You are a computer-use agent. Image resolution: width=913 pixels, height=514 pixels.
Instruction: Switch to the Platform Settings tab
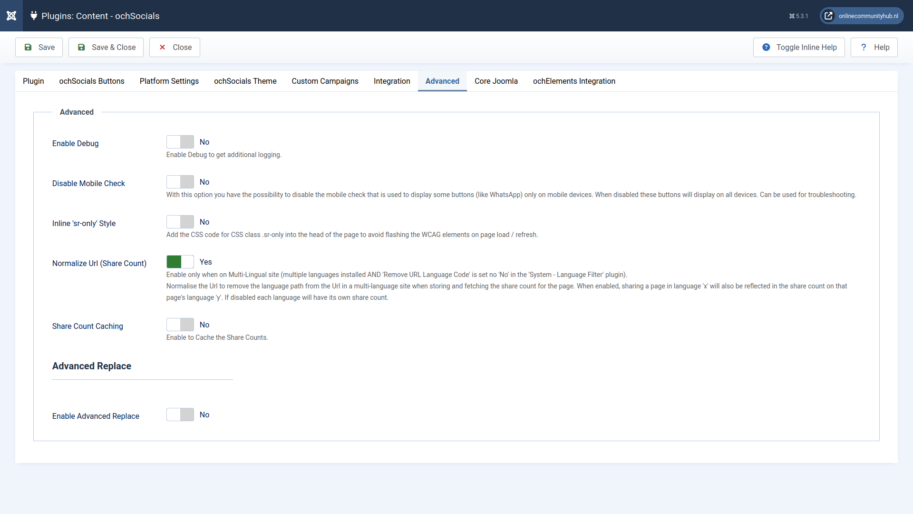(169, 81)
